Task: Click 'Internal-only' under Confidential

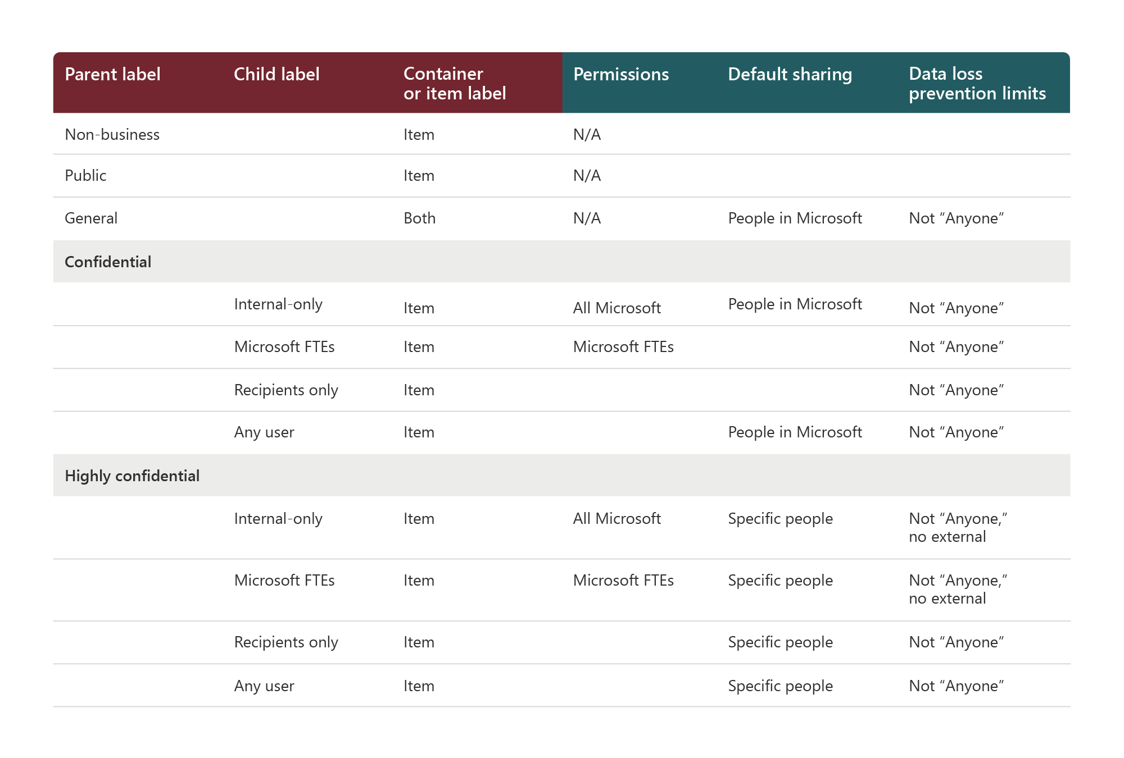Action: (278, 304)
